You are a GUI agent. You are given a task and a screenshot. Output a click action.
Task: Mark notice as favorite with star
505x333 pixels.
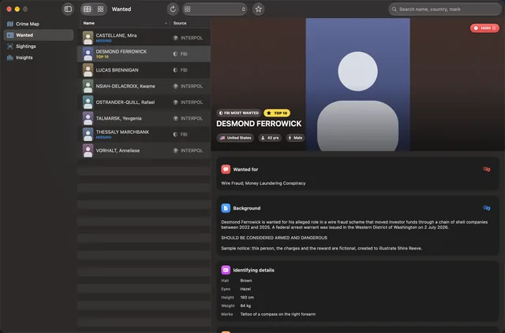(258, 9)
